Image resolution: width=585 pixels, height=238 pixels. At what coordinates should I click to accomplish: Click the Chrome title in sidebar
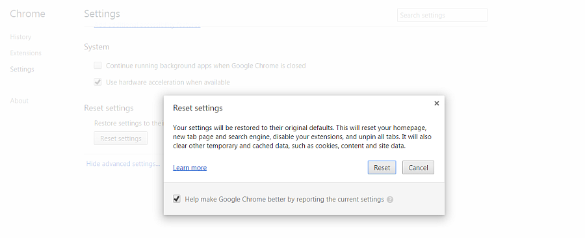point(27,14)
